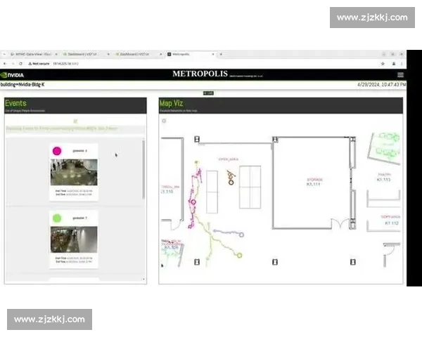Screen dimensions: 422x337
Task: Switch to the second Dashboard | VST UI tab
Action: click(134, 54)
